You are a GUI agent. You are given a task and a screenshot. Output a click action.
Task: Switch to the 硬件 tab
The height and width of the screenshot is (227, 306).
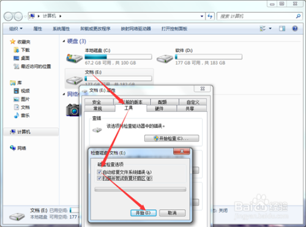162,108
